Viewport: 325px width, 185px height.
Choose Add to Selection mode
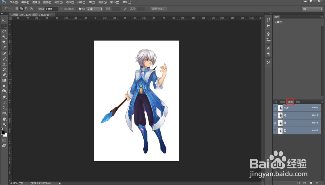coord(21,9)
